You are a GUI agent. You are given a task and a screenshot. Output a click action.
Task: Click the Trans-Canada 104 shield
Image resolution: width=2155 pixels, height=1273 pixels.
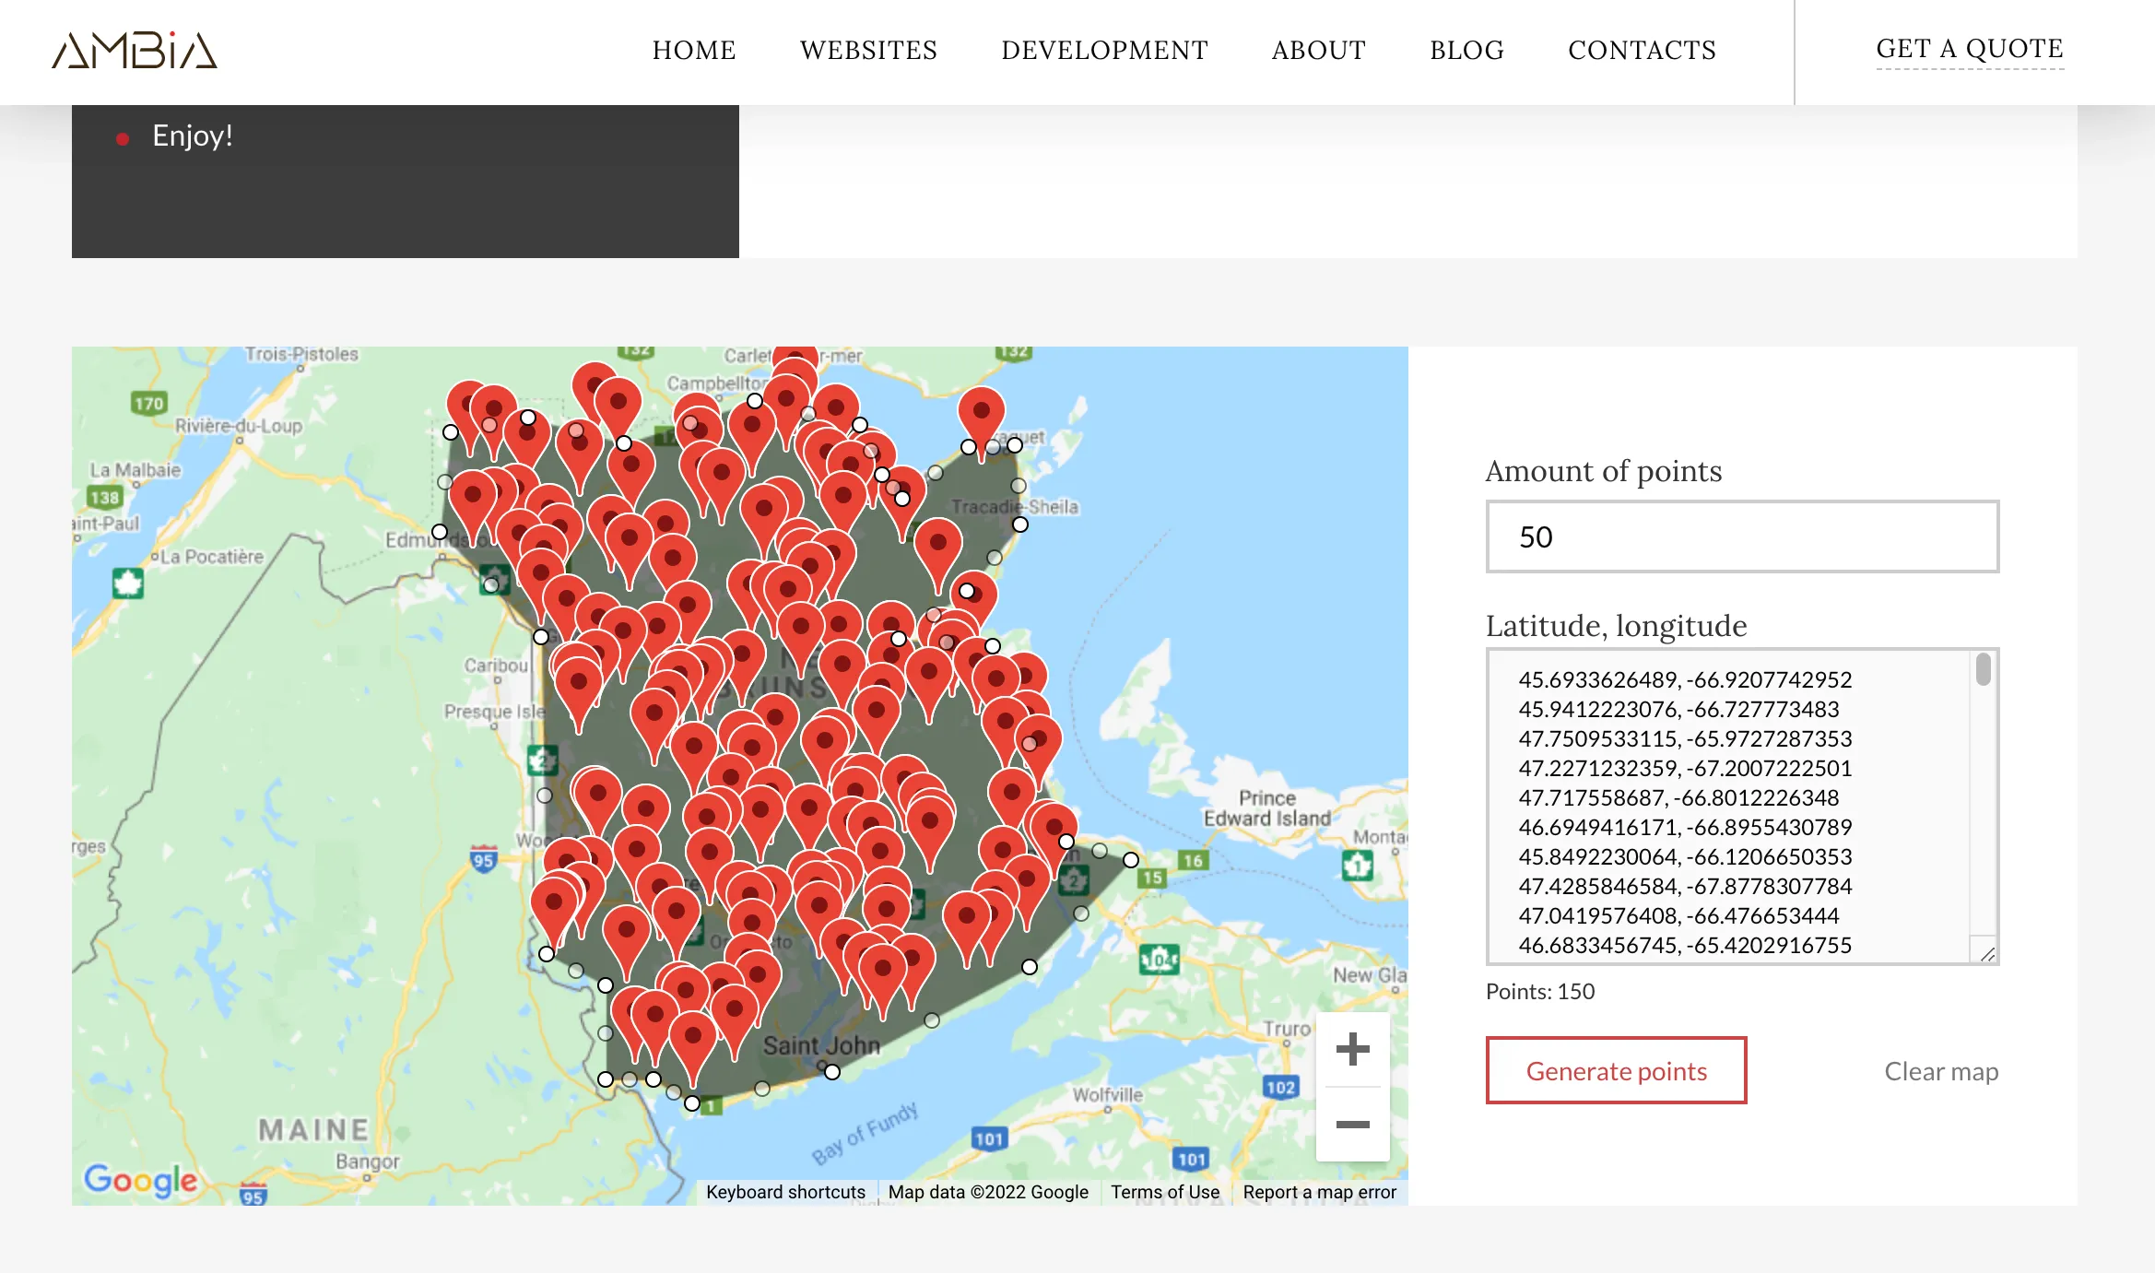pyautogui.click(x=1159, y=960)
